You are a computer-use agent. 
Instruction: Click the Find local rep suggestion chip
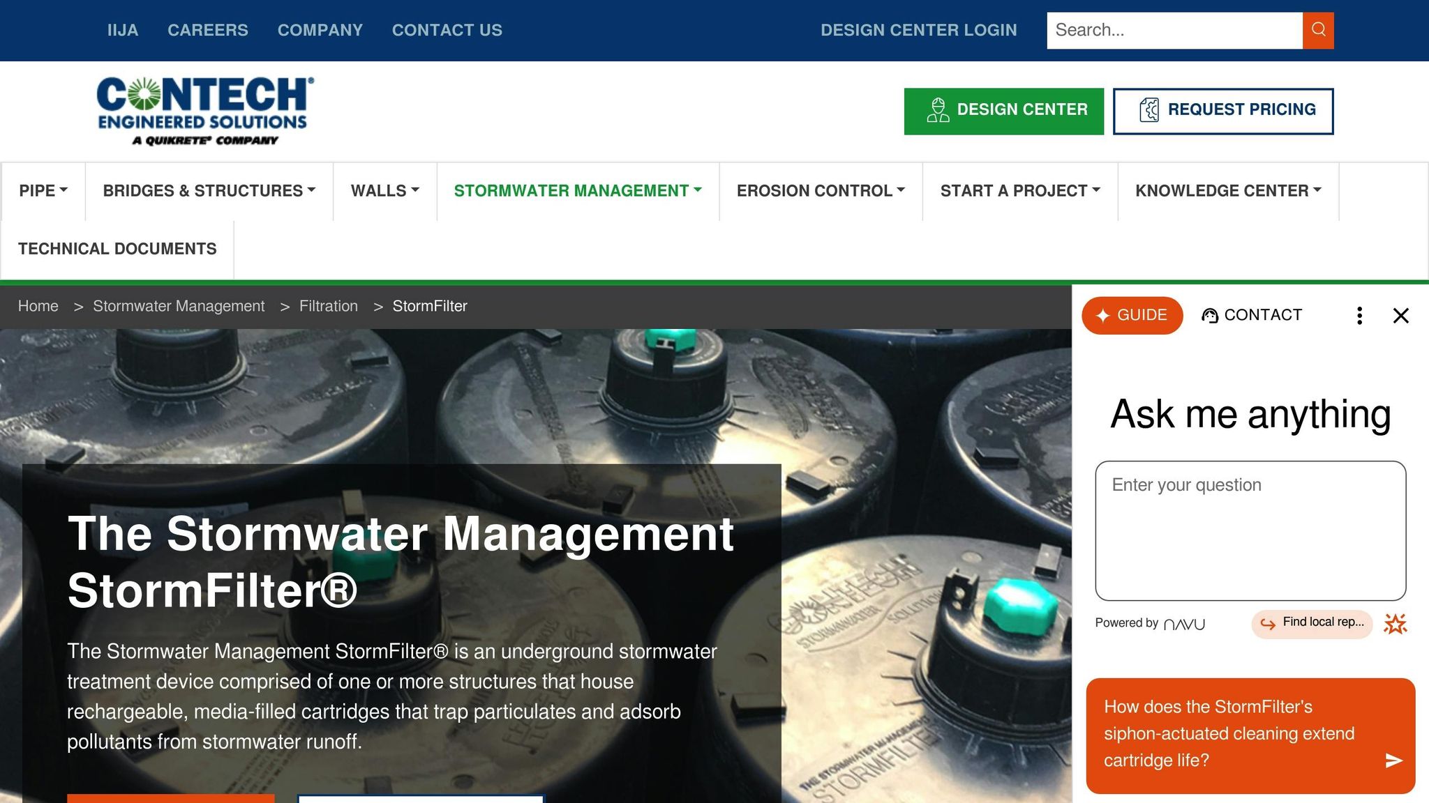pyautogui.click(x=1312, y=623)
